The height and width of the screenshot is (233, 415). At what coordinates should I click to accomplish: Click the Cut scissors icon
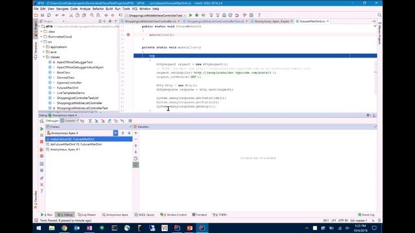pyautogui.click(x=71, y=16)
